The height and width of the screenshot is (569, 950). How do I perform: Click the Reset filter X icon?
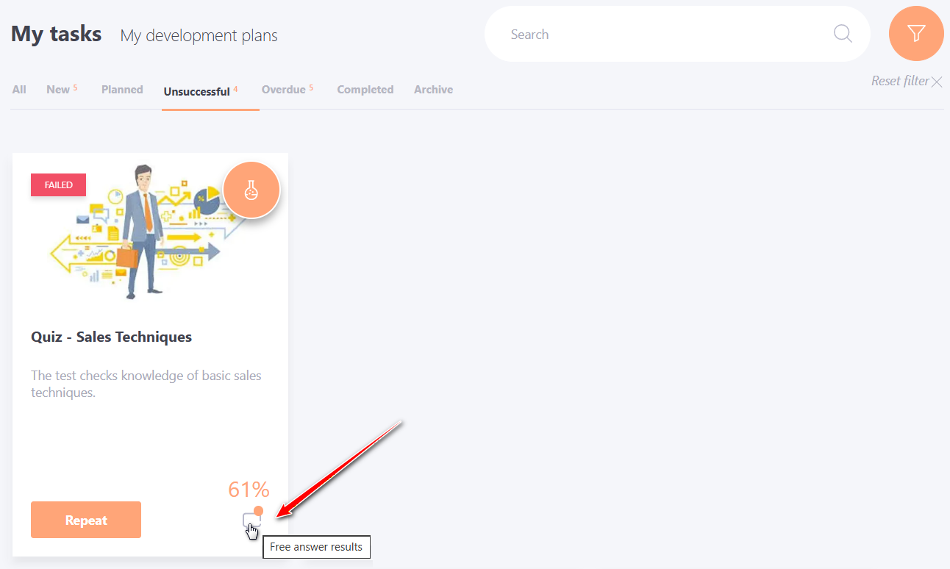pos(937,82)
